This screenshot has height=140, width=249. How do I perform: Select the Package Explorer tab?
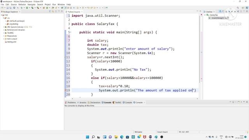[11, 12]
